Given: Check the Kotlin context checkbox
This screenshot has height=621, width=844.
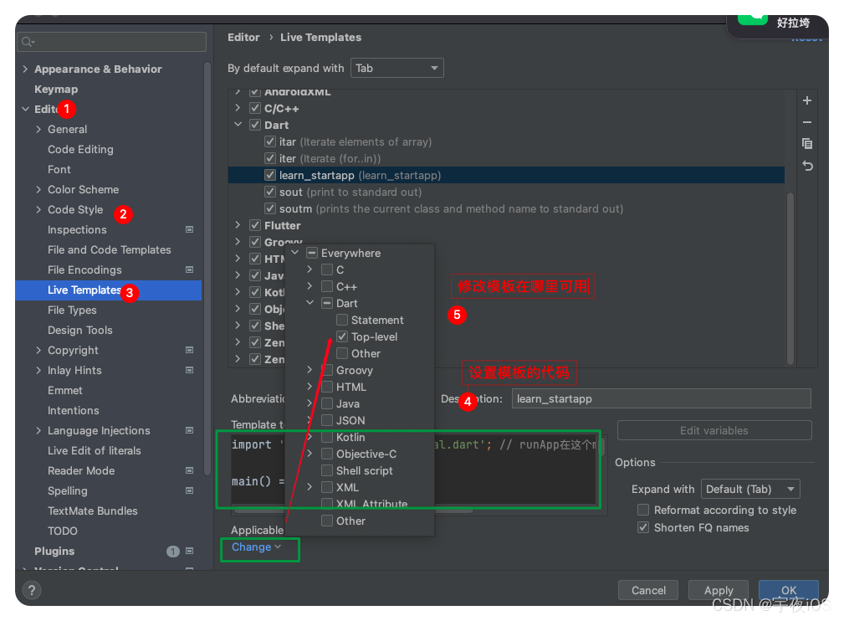Looking at the screenshot, I should [x=327, y=438].
